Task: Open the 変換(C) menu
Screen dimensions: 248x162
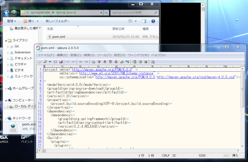Action: 76,55
